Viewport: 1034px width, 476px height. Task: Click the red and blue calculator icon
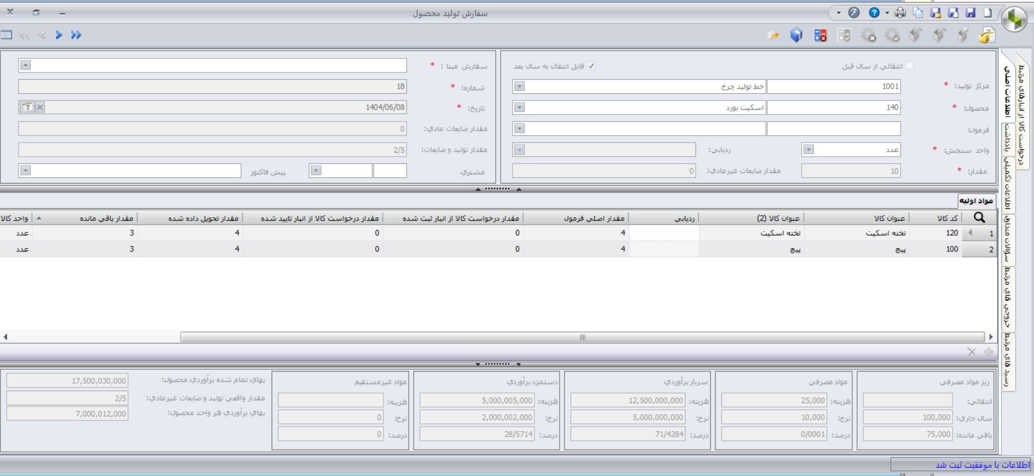tap(820, 35)
